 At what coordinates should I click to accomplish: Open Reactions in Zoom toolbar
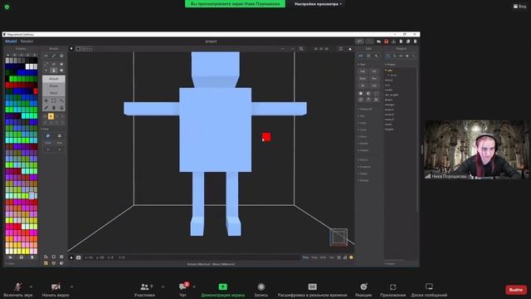click(x=363, y=290)
